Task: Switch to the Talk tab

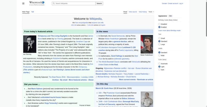Action: (x=33, y=12)
